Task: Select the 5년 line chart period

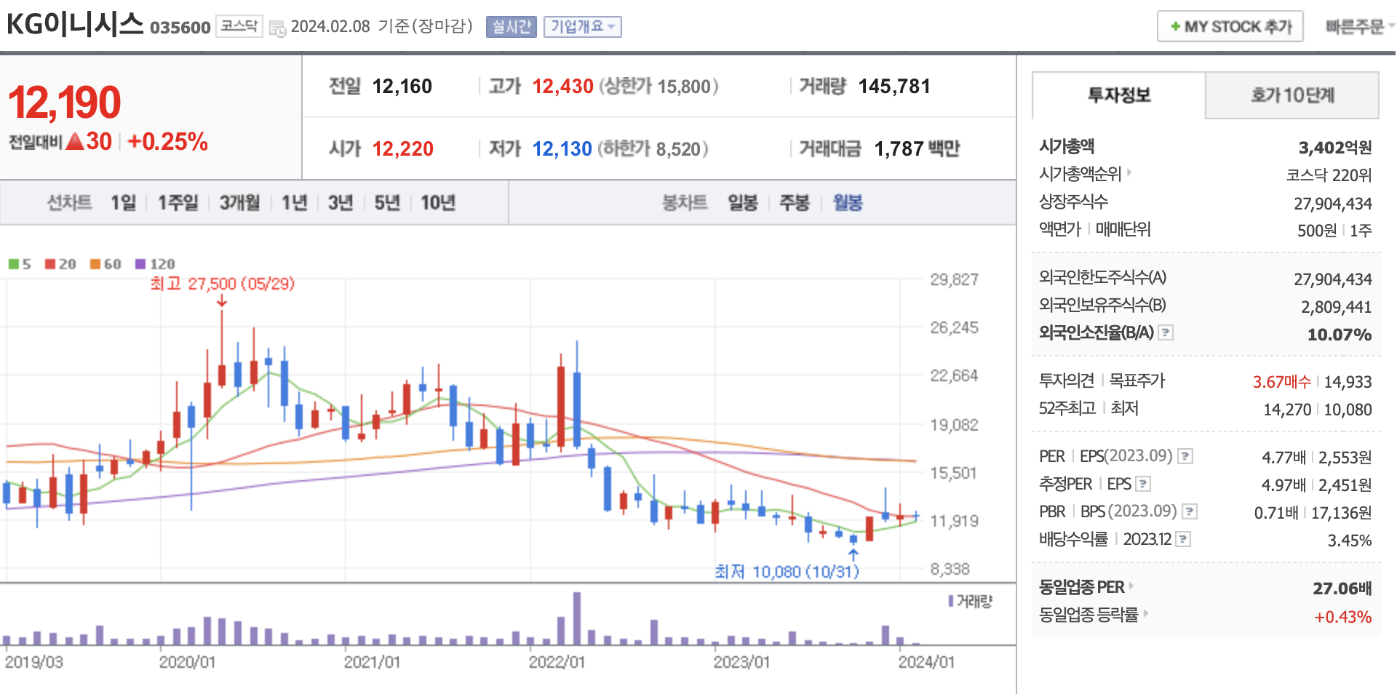Action: click(x=387, y=202)
